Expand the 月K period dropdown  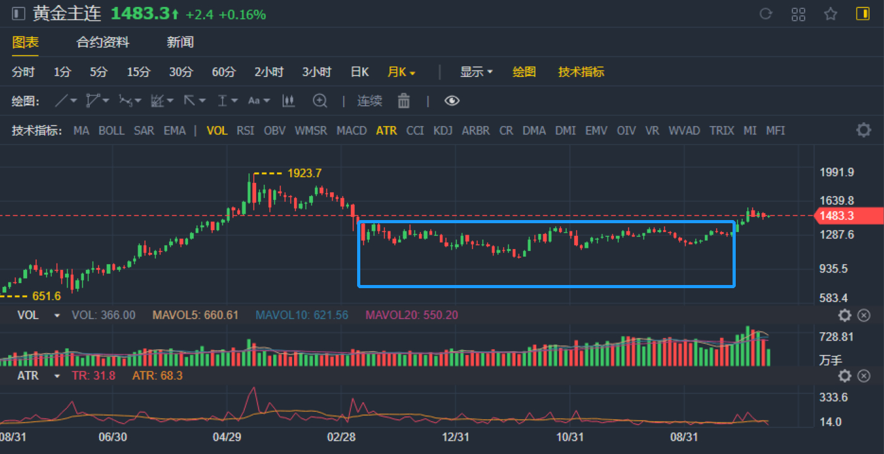click(x=401, y=72)
